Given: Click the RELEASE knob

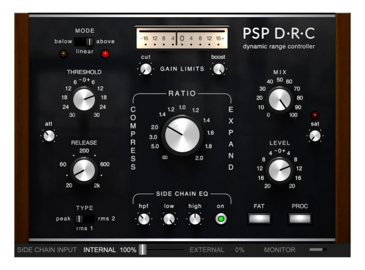Looking at the screenshot, I should [x=84, y=170].
